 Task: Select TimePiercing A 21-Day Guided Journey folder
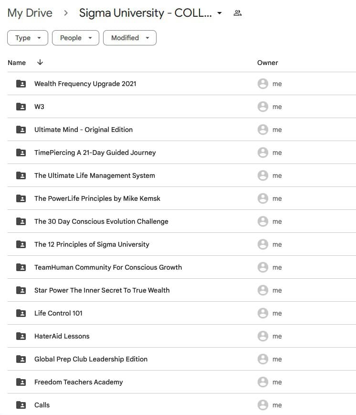click(95, 153)
